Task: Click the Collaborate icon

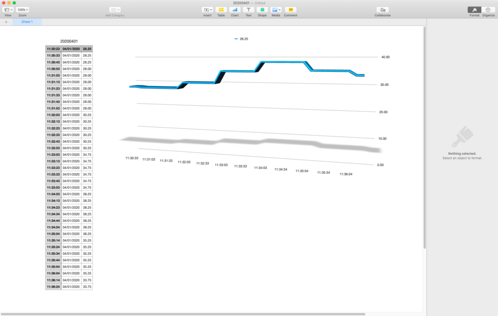Action: (x=382, y=10)
